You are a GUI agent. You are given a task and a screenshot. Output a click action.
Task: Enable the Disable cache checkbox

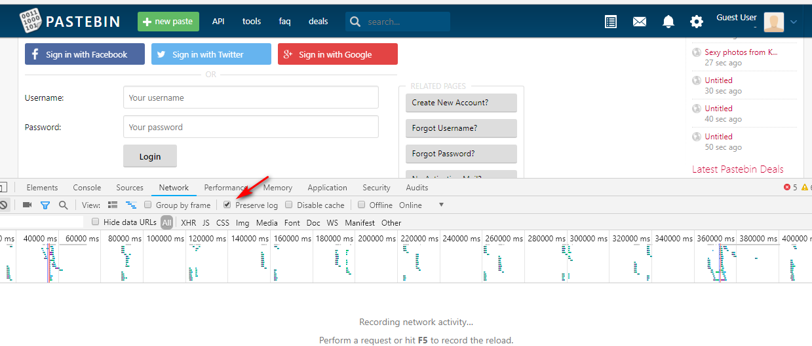(290, 205)
